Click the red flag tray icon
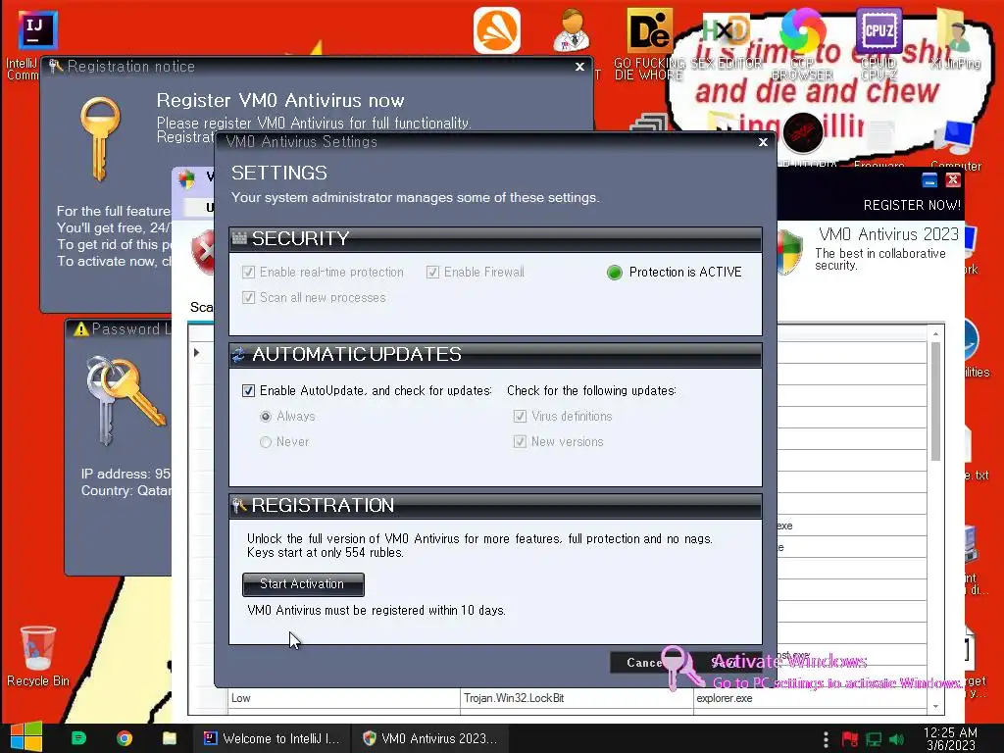This screenshot has height=753, width=1004. click(x=850, y=739)
